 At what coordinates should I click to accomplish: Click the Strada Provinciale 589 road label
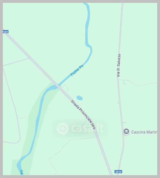coord(83,114)
